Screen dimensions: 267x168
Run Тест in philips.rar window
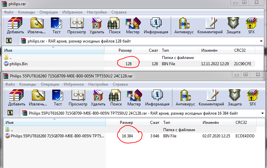tap(56, 25)
